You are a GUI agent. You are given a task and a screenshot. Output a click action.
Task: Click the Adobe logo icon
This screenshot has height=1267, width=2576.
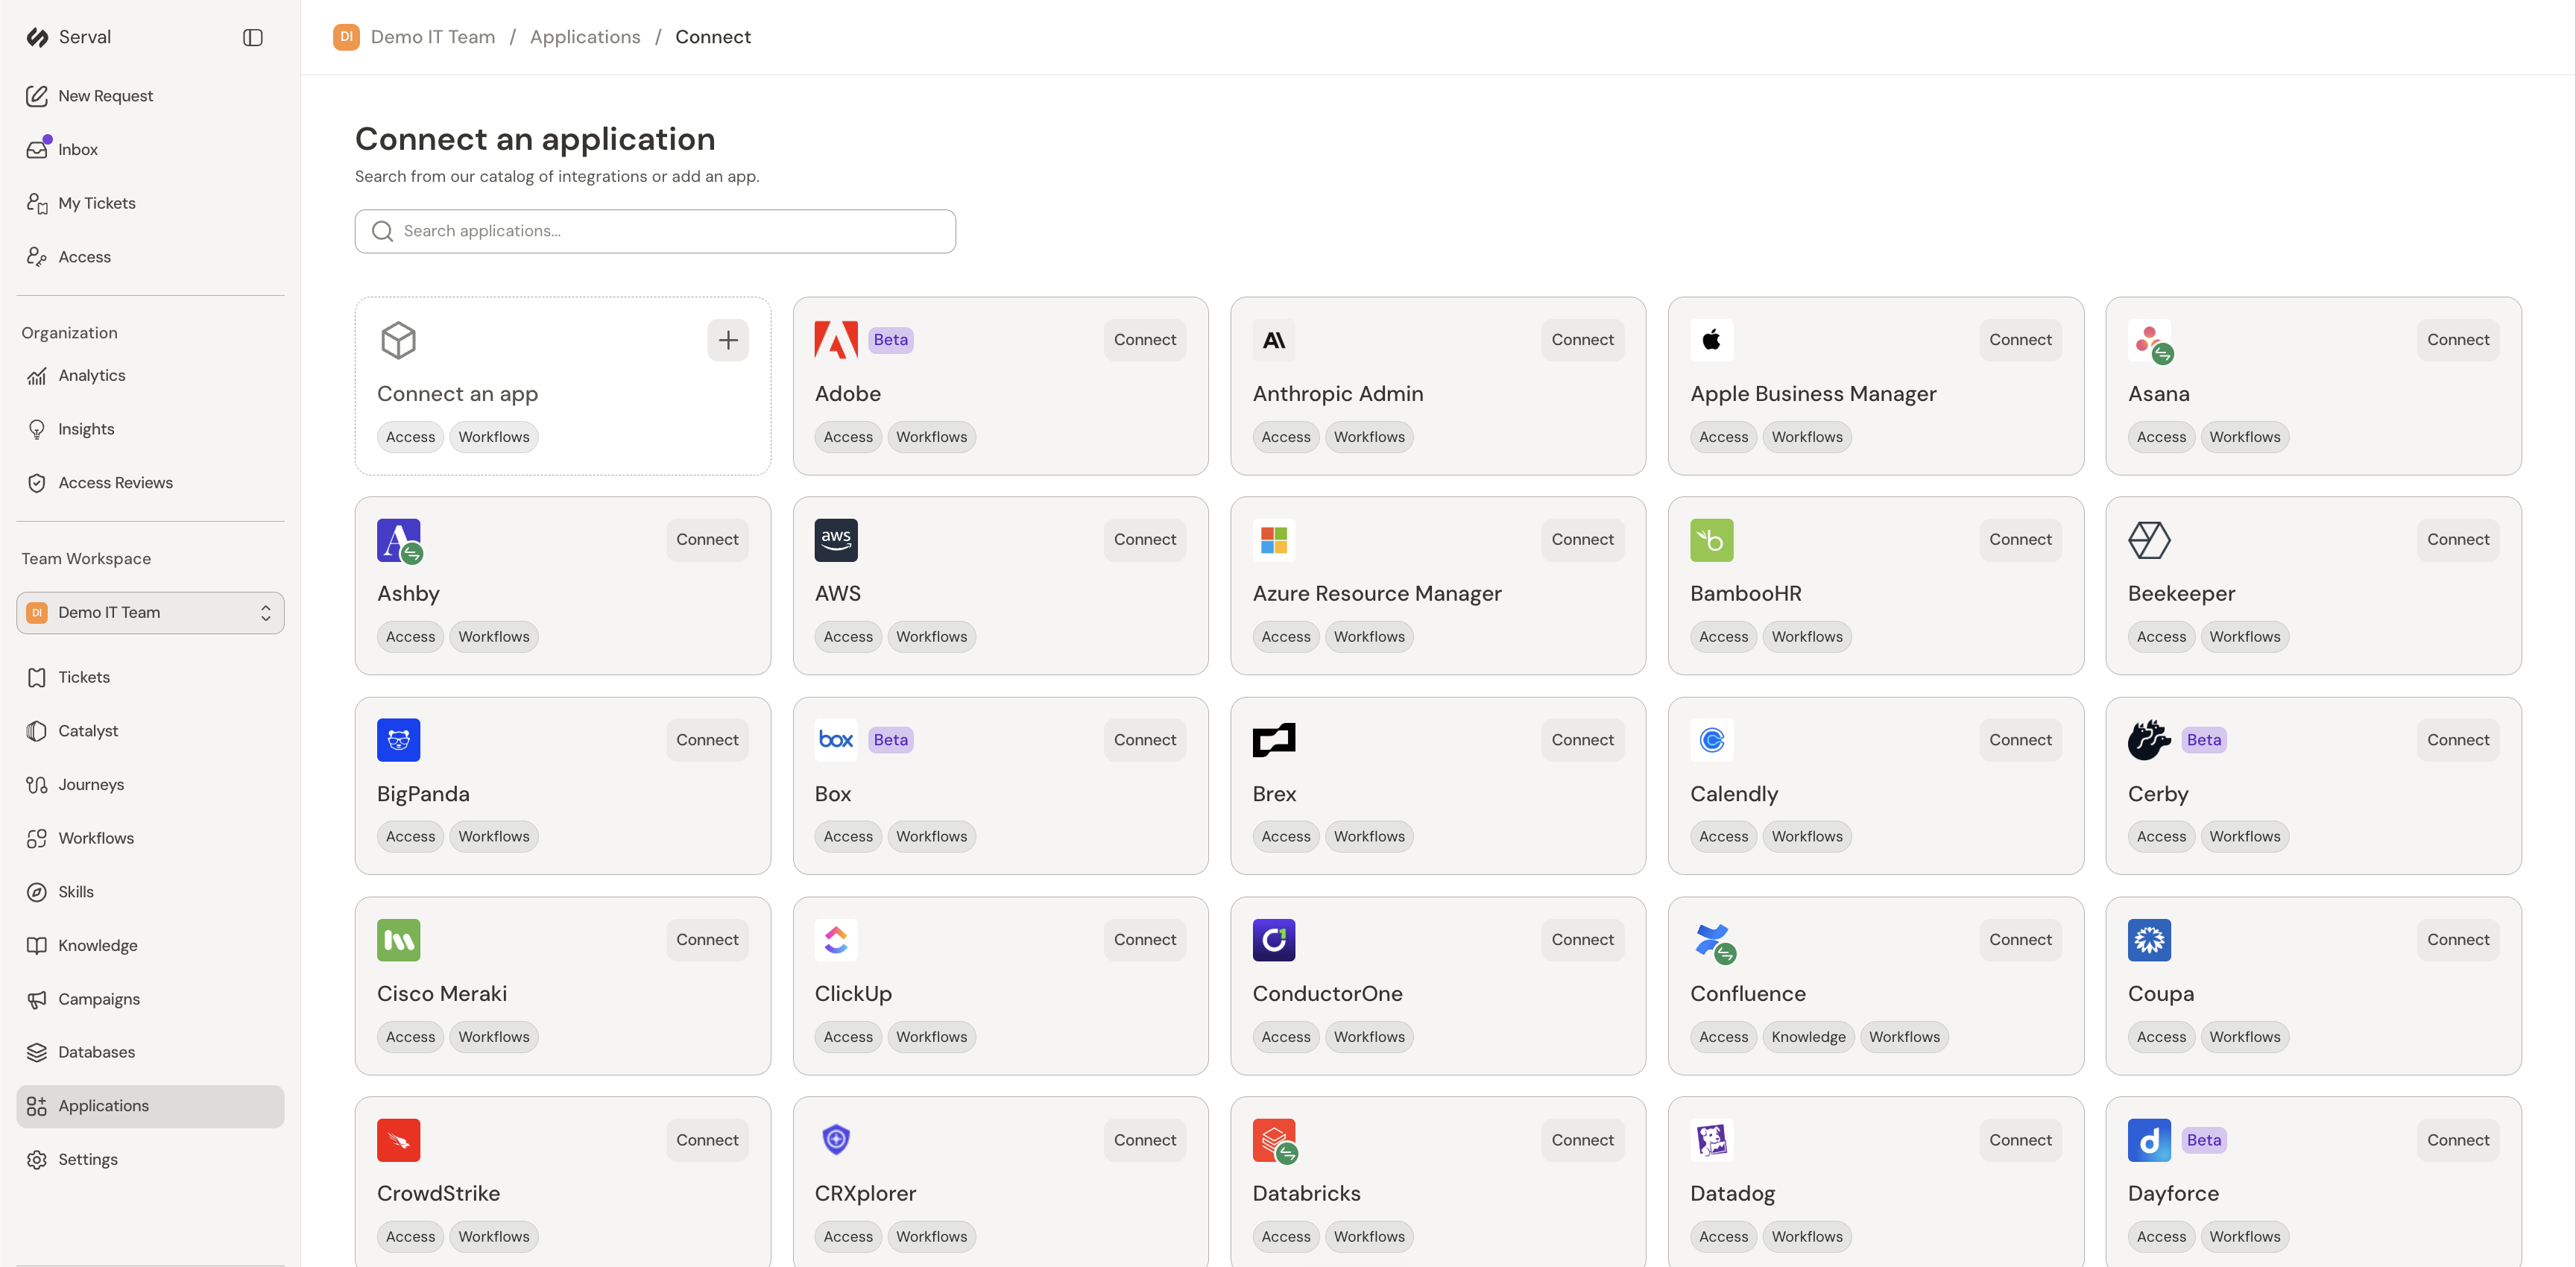click(836, 340)
